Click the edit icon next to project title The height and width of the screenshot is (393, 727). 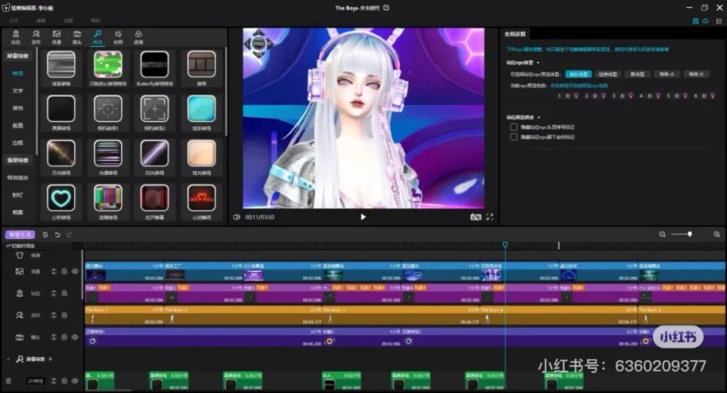(x=386, y=8)
